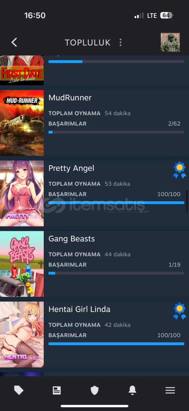The image size is (189, 411).
Task: Select the Gang Beasts cover artwork
Action: point(22,264)
